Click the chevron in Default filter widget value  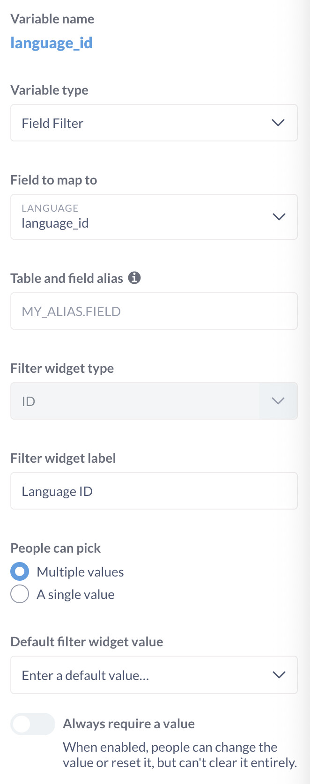[279, 675]
